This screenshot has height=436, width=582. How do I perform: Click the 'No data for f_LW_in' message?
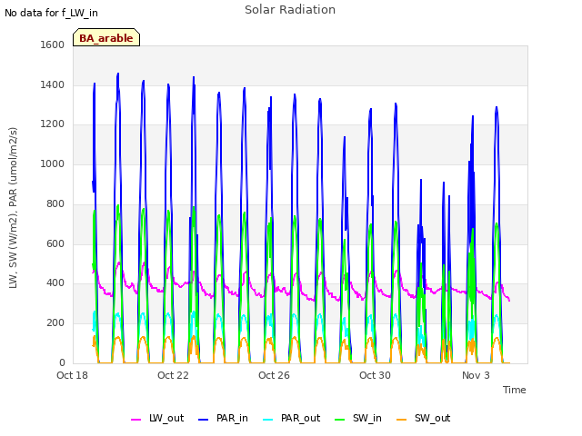click(51, 13)
